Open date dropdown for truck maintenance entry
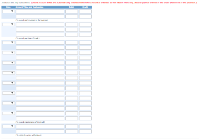This screenshot has width=199, height=139. pyautogui.click(x=9, y=113)
